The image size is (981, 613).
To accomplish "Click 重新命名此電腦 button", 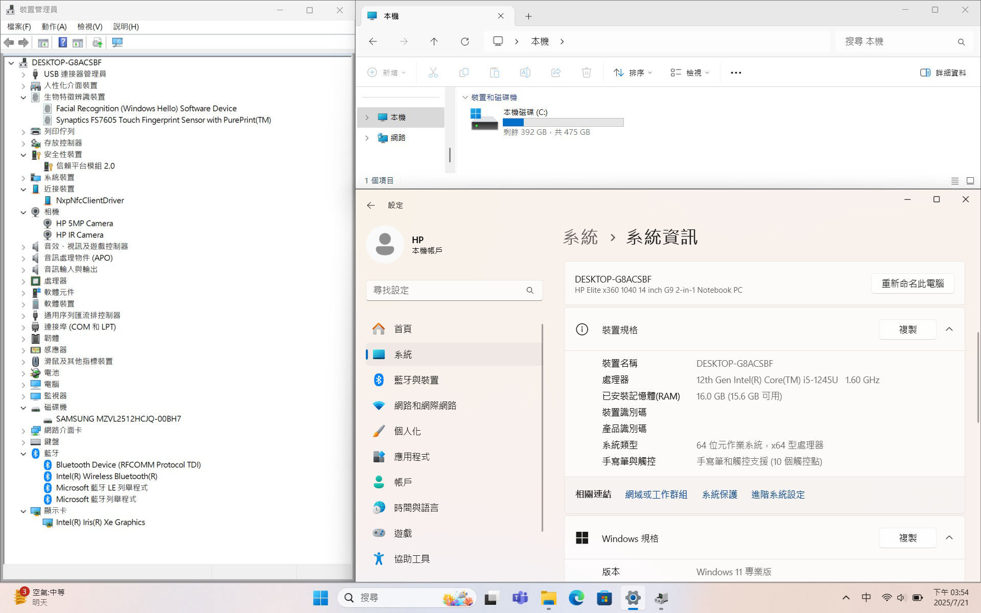I will (913, 284).
